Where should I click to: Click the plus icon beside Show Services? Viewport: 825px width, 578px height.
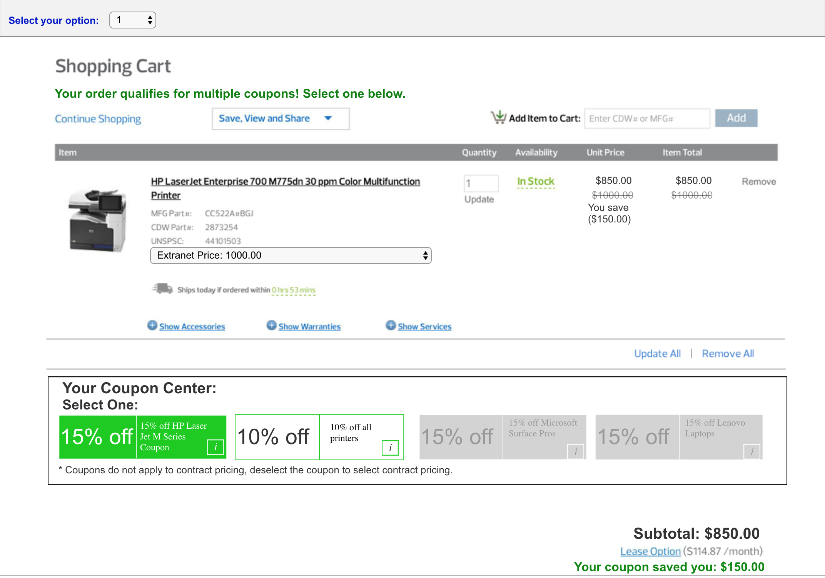(391, 326)
